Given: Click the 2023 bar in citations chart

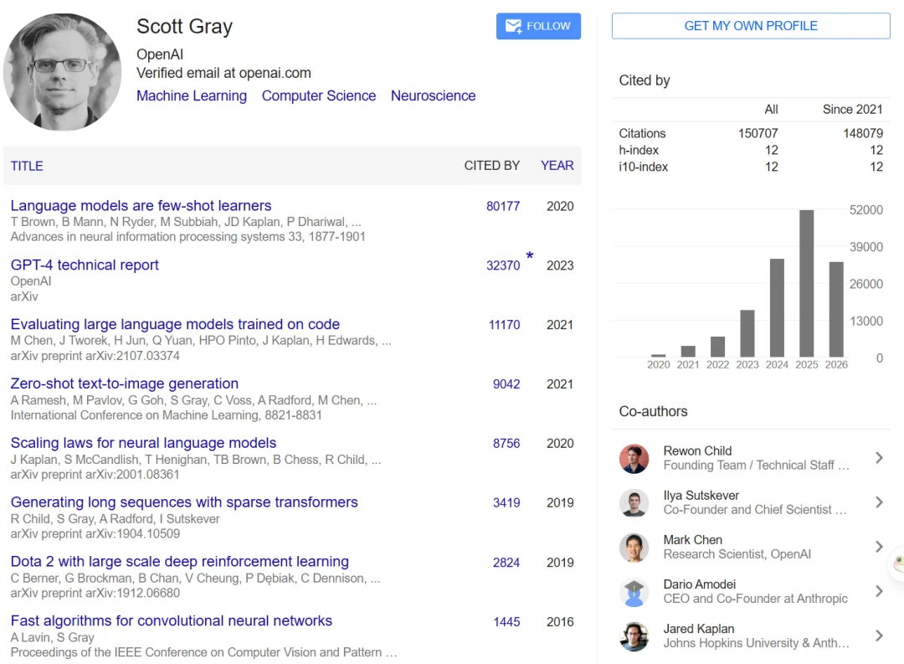Looking at the screenshot, I should (x=747, y=333).
